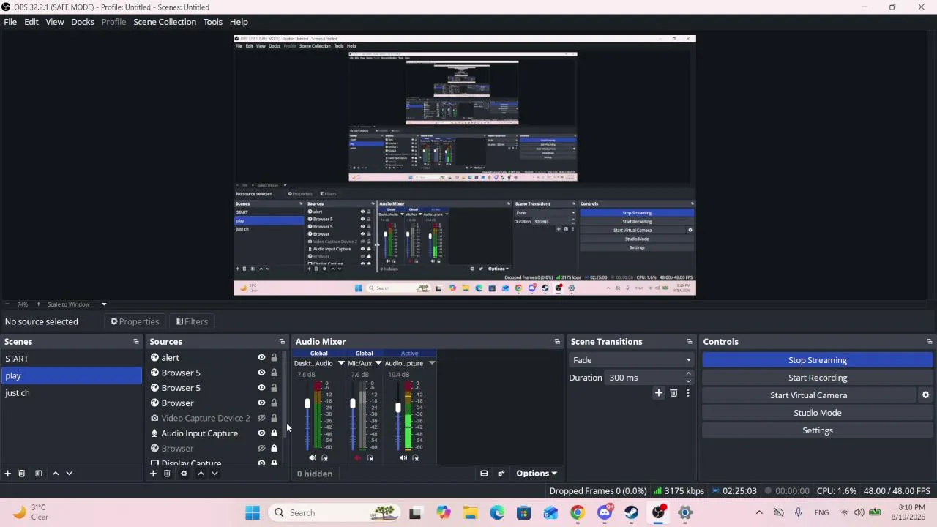Open Steam from the taskbar
Viewport: 937px width, 527px height.
click(631, 513)
